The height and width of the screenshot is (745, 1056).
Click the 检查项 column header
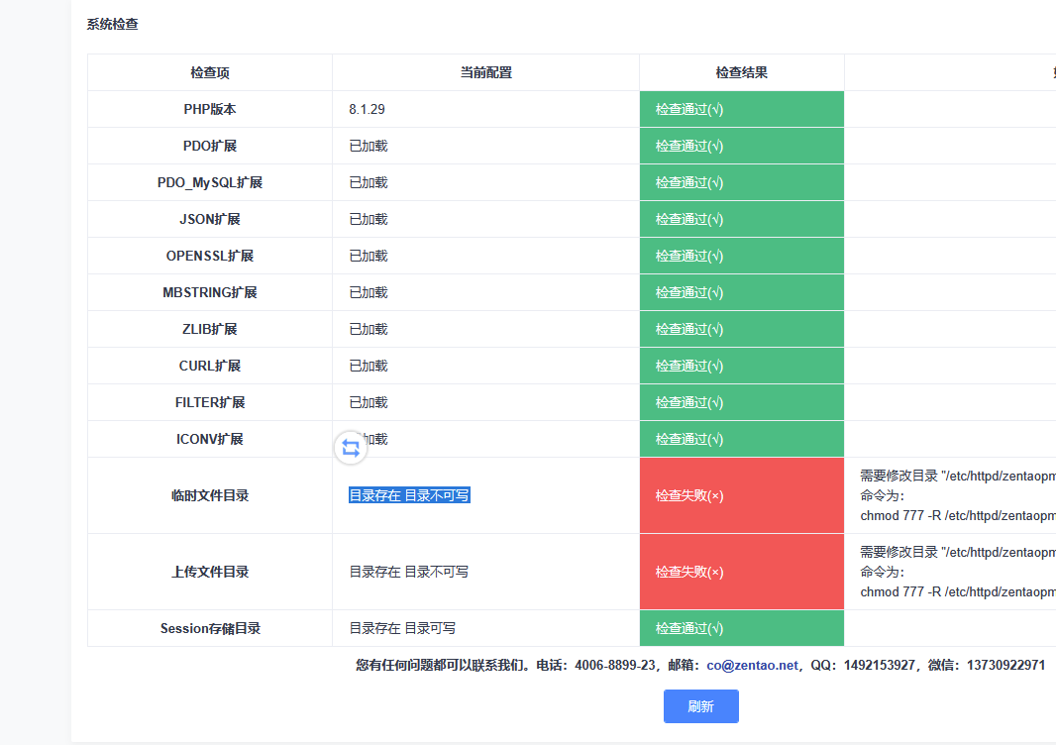click(210, 72)
